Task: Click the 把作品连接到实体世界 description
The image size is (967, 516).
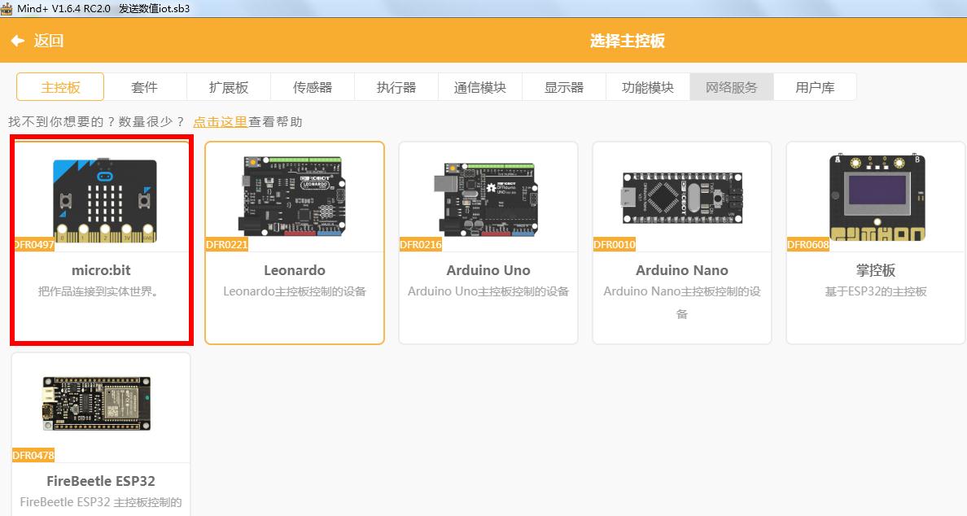Action: click(98, 291)
